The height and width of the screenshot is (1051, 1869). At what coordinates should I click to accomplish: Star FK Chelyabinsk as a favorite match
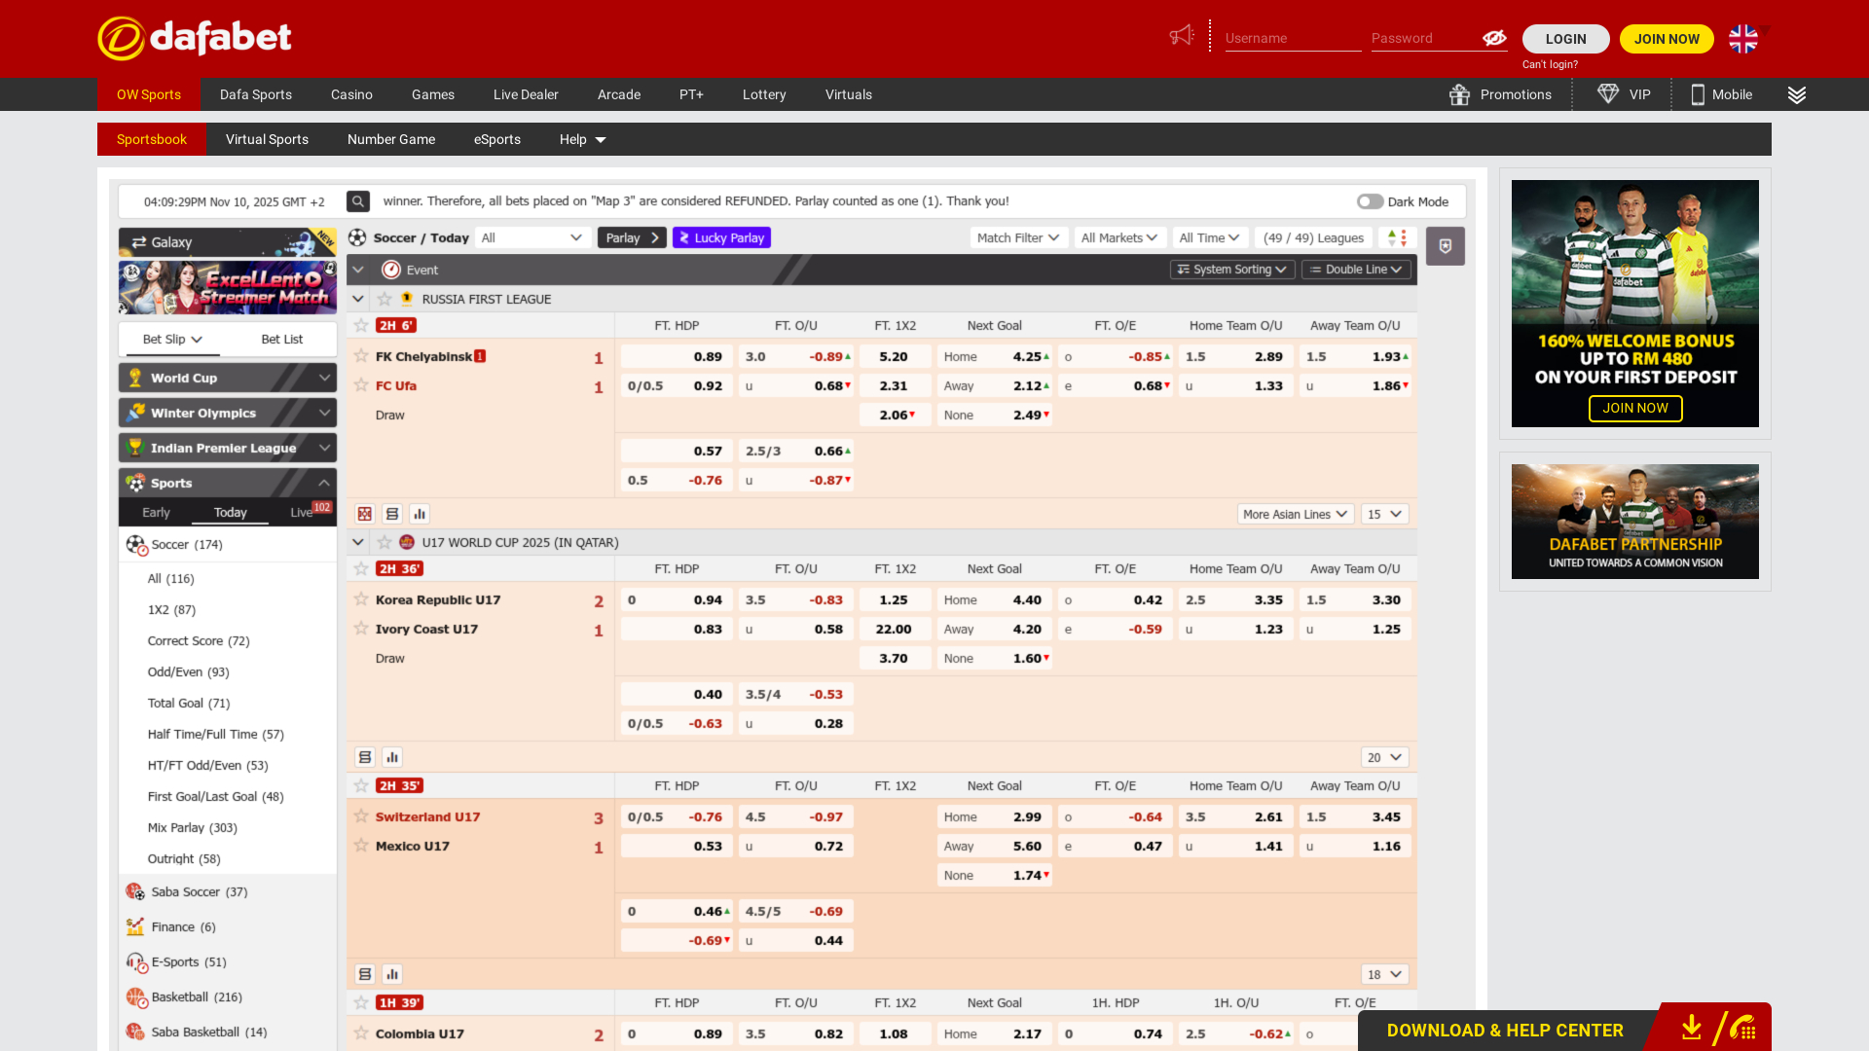coord(361,356)
